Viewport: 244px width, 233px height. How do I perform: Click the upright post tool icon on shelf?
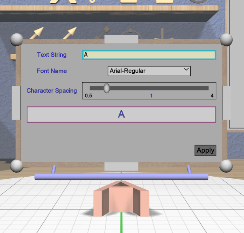163,33
